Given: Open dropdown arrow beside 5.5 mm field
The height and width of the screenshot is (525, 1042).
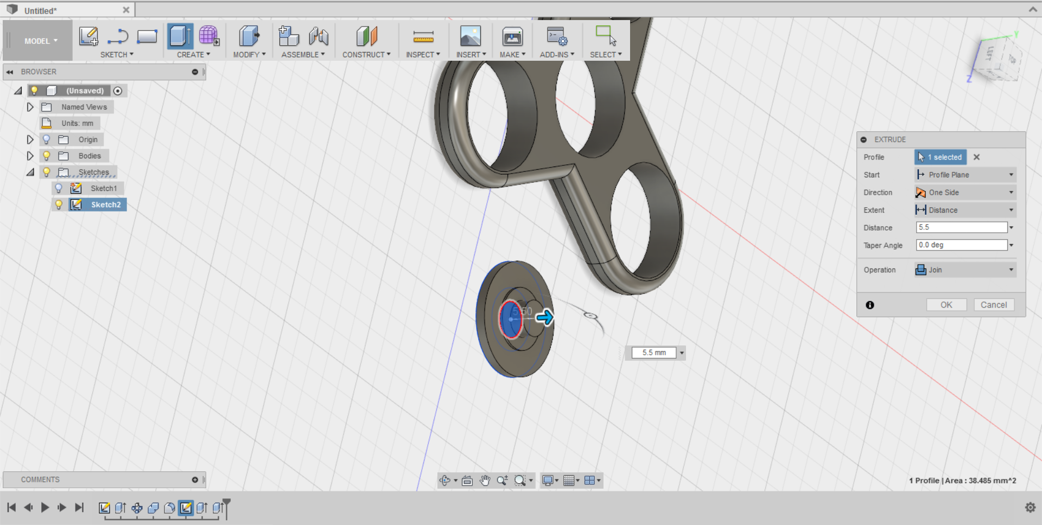Looking at the screenshot, I should (682, 353).
